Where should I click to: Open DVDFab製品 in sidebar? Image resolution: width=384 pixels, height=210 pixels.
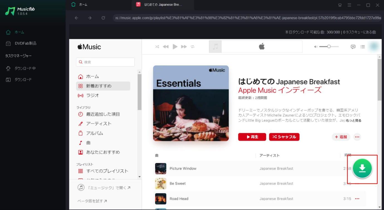click(21, 43)
